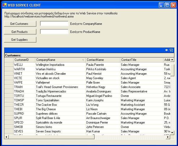
Task: Select the row header for TOMSP
Action: (x=9, y=100)
